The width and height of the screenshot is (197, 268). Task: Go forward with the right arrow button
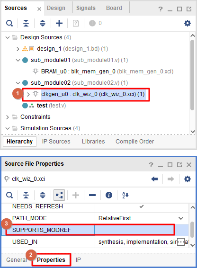pos(170,179)
